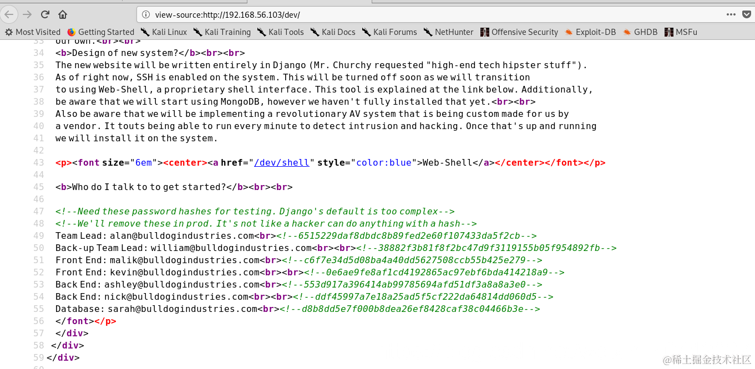Go forward to the next page
Image resolution: width=755 pixels, height=369 pixels.
tap(27, 14)
